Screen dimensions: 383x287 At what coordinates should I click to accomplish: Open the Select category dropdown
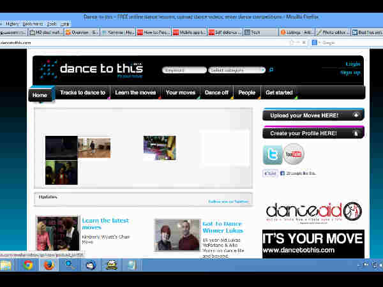237,70
